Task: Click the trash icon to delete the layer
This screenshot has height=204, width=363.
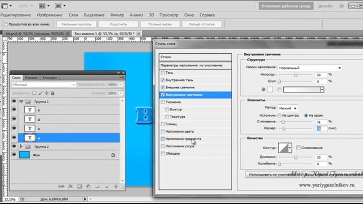Action: coord(115,186)
